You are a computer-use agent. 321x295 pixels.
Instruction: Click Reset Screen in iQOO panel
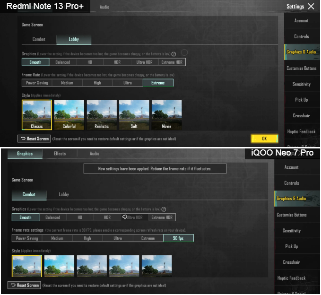pos(25,285)
